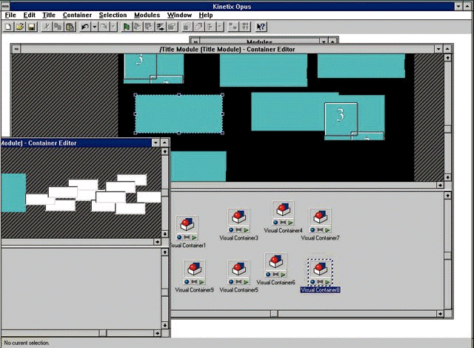Click the New file toolbar icon
This screenshot has height=348, width=474.
point(8,27)
